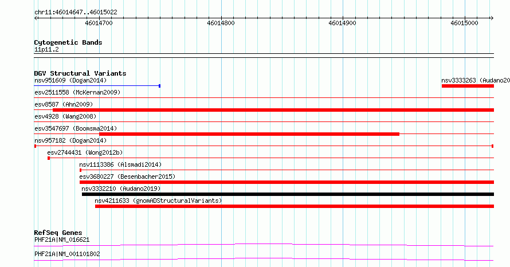Click the 46014800 ruler coordinate label
The image size is (510, 267).
221,23
